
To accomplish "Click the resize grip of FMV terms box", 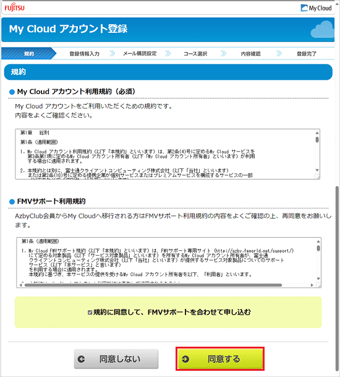I will 319,286.
